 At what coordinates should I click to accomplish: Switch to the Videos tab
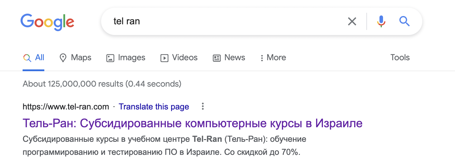click(179, 58)
